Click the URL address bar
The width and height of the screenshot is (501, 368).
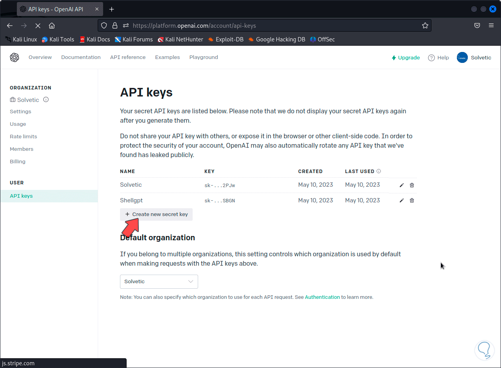click(x=264, y=25)
